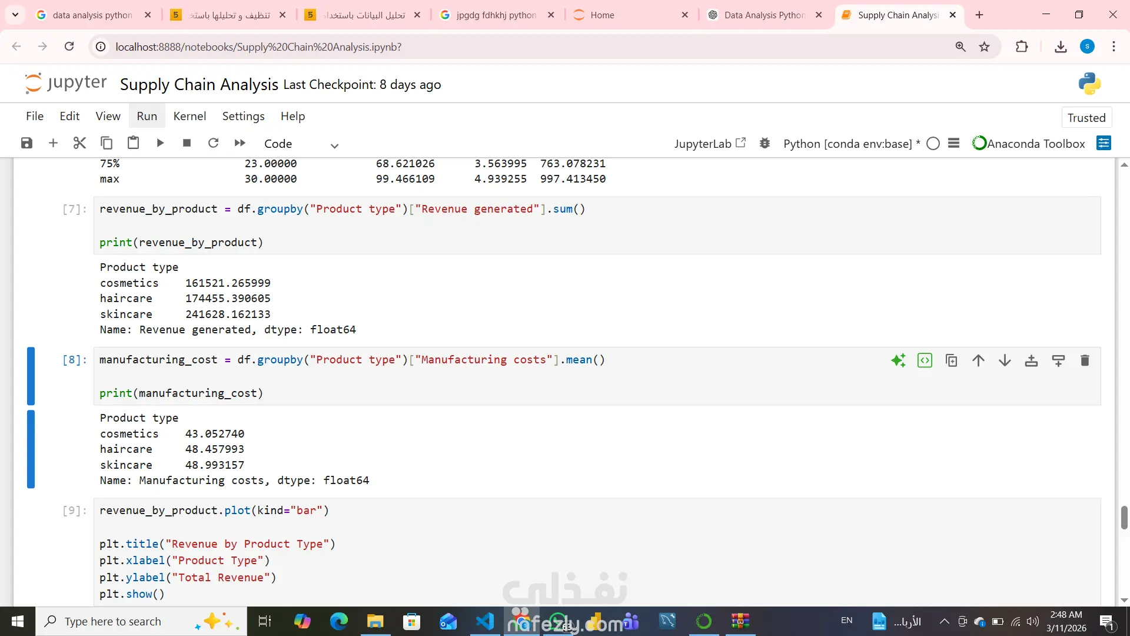Image resolution: width=1130 pixels, height=636 pixels.
Task: Insert a cell below cell 8
Action: click(1058, 360)
